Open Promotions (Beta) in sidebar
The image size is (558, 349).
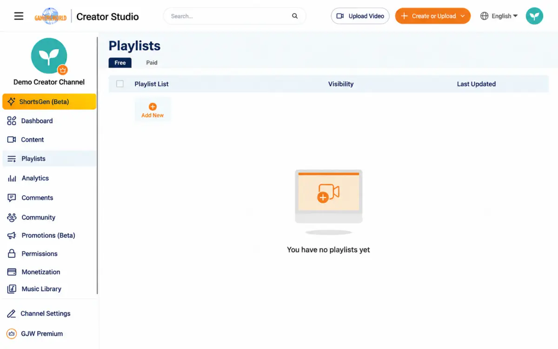point(49,236)
